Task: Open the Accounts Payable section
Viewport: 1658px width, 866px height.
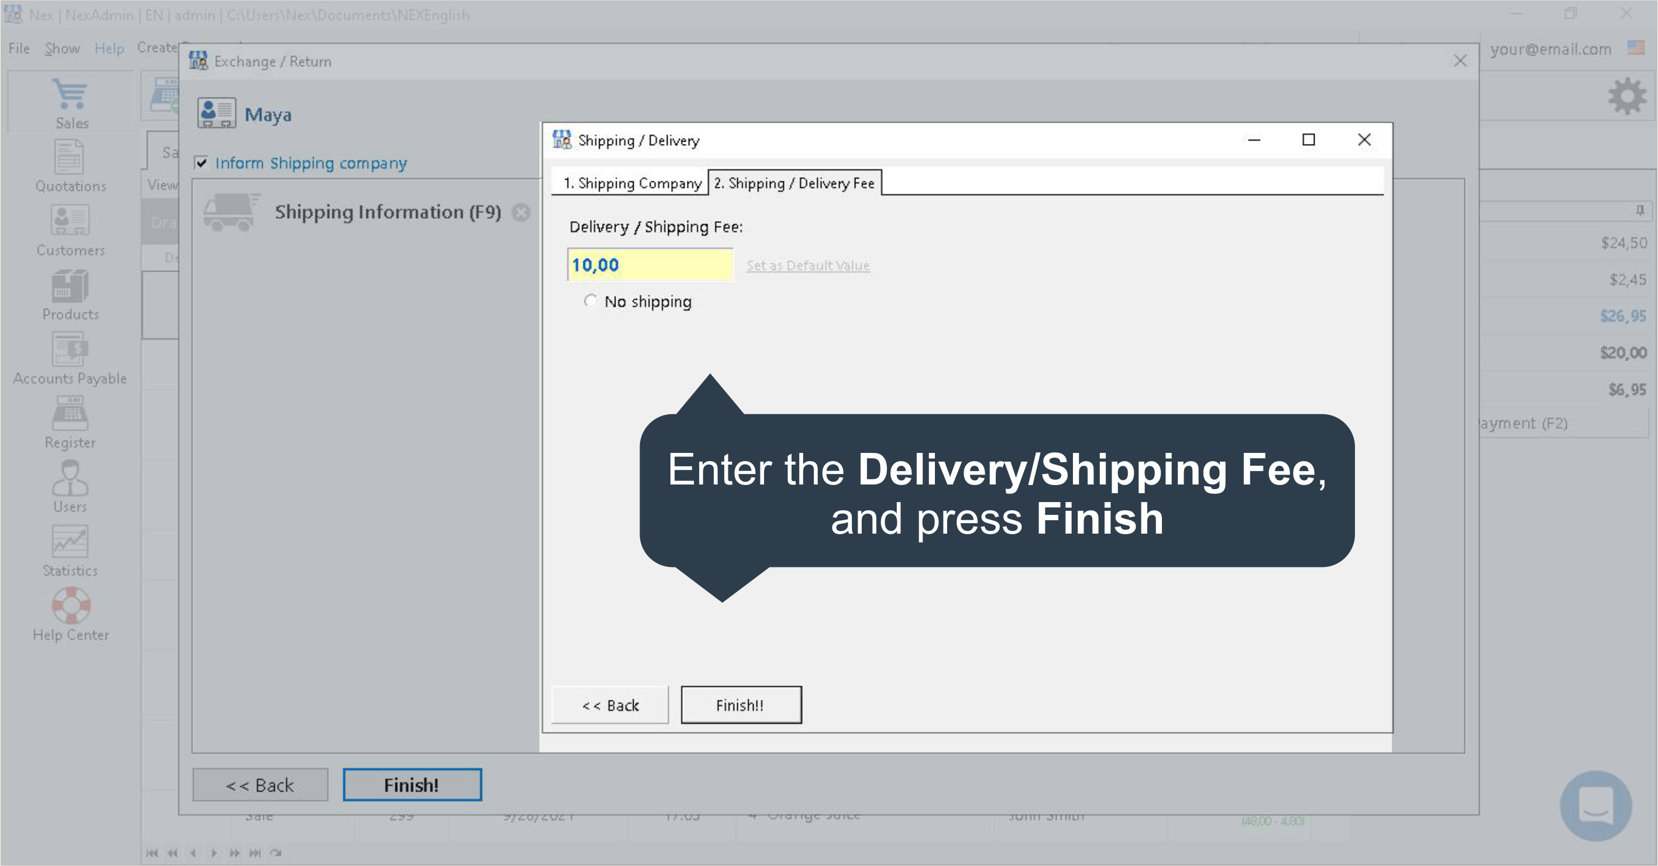Action: click(x=70, y=350)
